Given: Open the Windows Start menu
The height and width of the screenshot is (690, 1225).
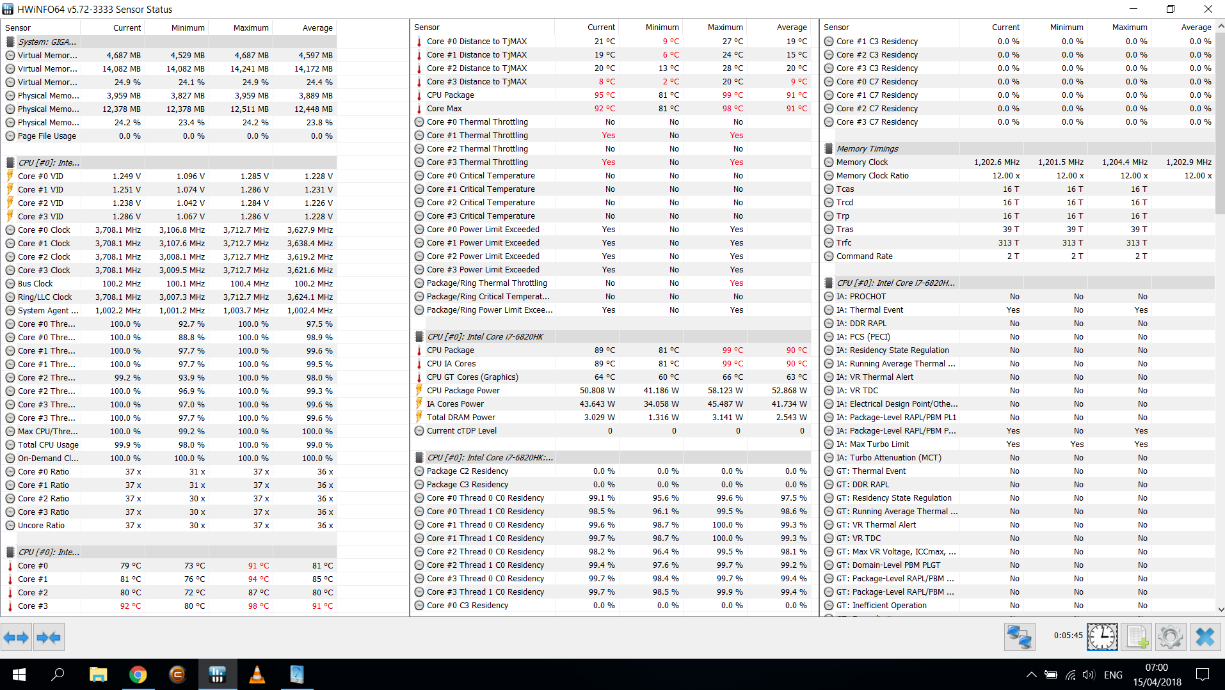Looking at the screenshot, I should pyautogui.click(x=19, y=674).
